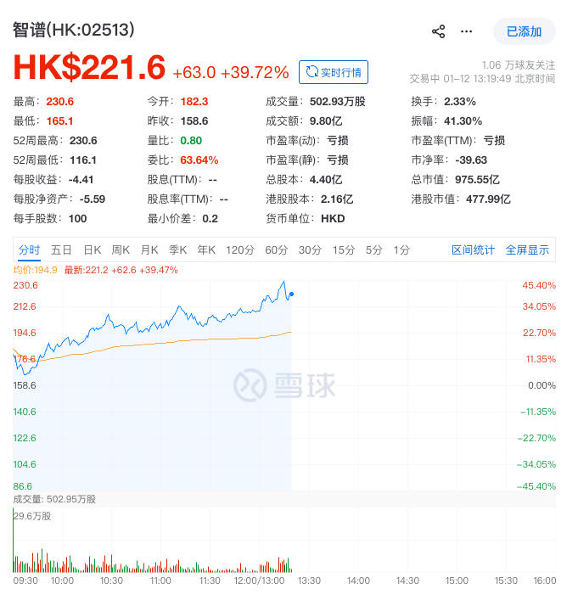
Task: Select the 分时 chart tab
Action: tap(29, 250)
